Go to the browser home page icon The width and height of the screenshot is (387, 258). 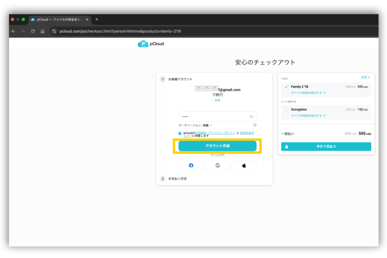(x=42, y=31)
